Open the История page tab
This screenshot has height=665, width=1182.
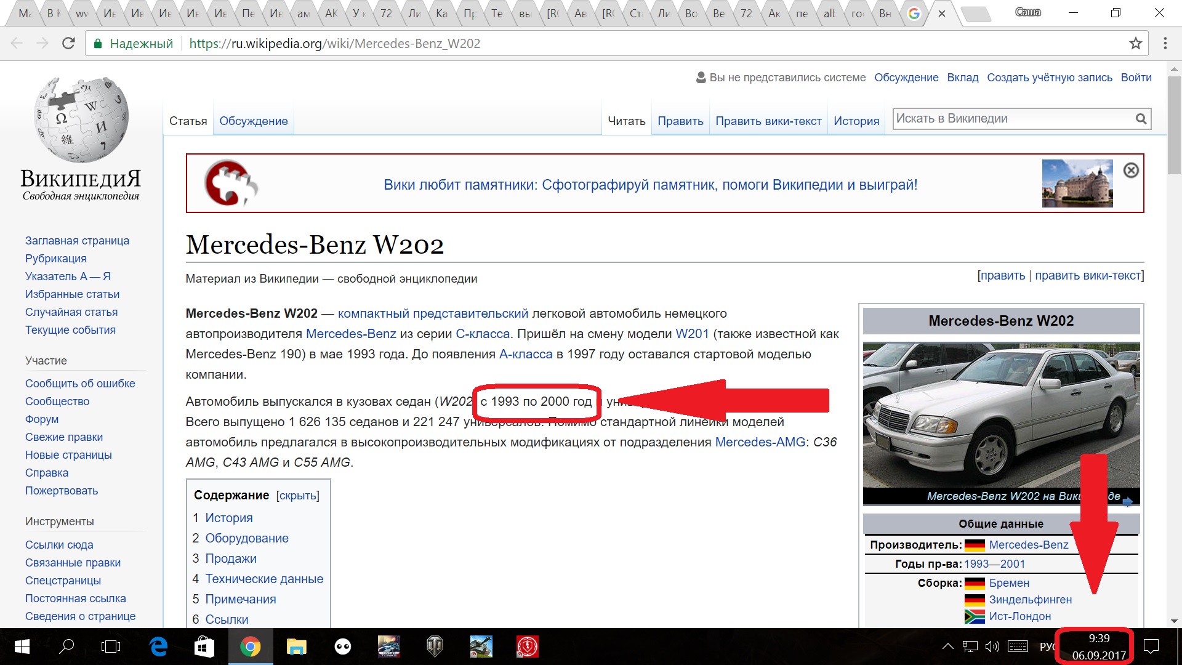pos(856,121)
